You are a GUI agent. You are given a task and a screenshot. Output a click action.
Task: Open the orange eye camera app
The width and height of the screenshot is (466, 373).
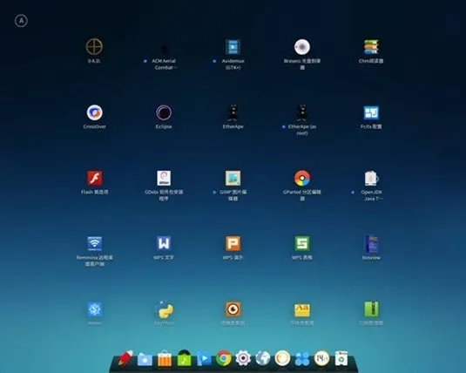coord(233,309)
